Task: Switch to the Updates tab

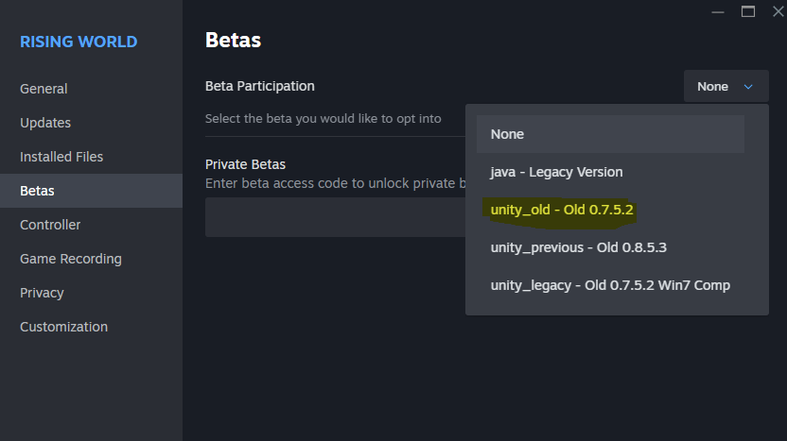Action: (45, 123)
